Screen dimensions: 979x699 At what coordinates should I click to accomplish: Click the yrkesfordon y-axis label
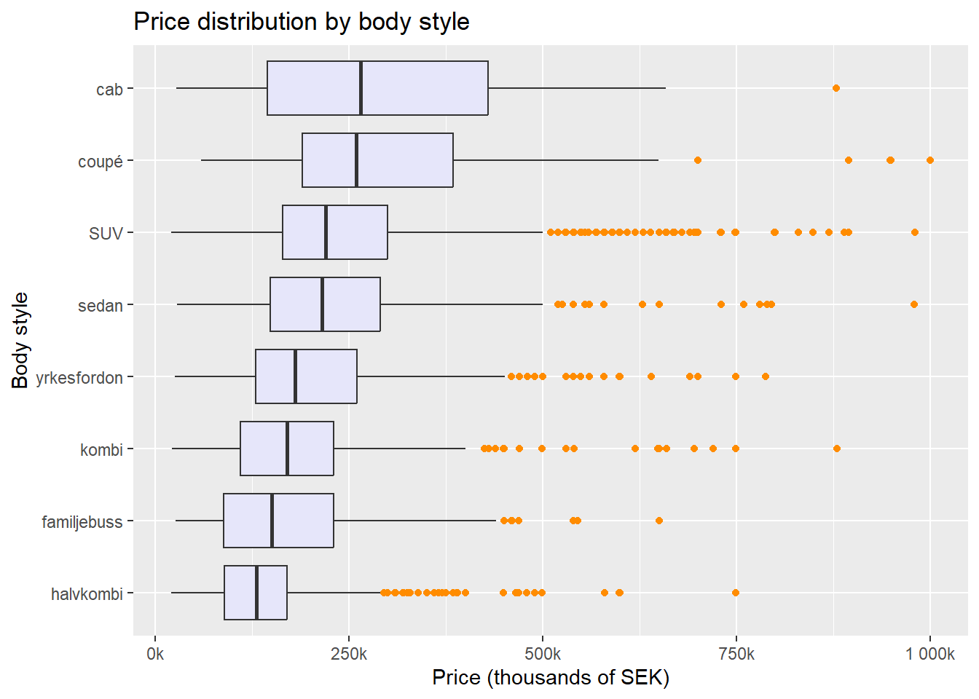click(x=79, y=378)
